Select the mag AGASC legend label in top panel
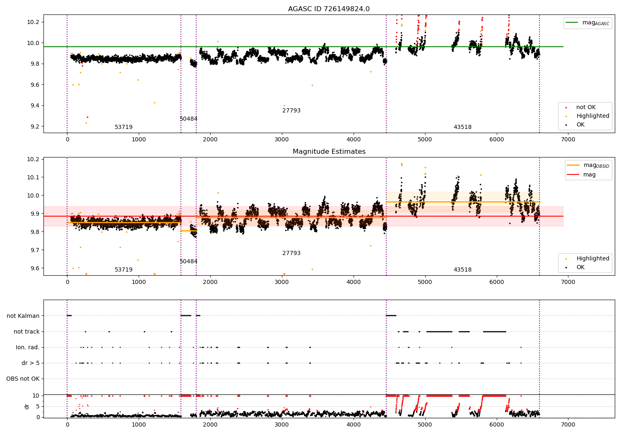Screen dimensions: 621x434 596,23
